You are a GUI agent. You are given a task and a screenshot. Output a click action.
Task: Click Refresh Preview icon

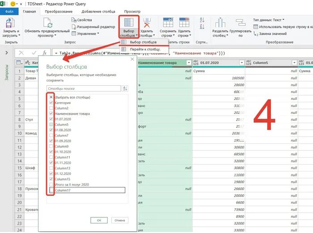48,22
